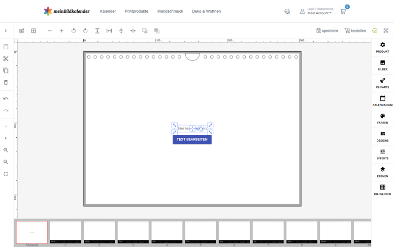Open the Farben color panel
Viewport: 394px width, 247px height.
pyautogui.click(x=382, y=119)
